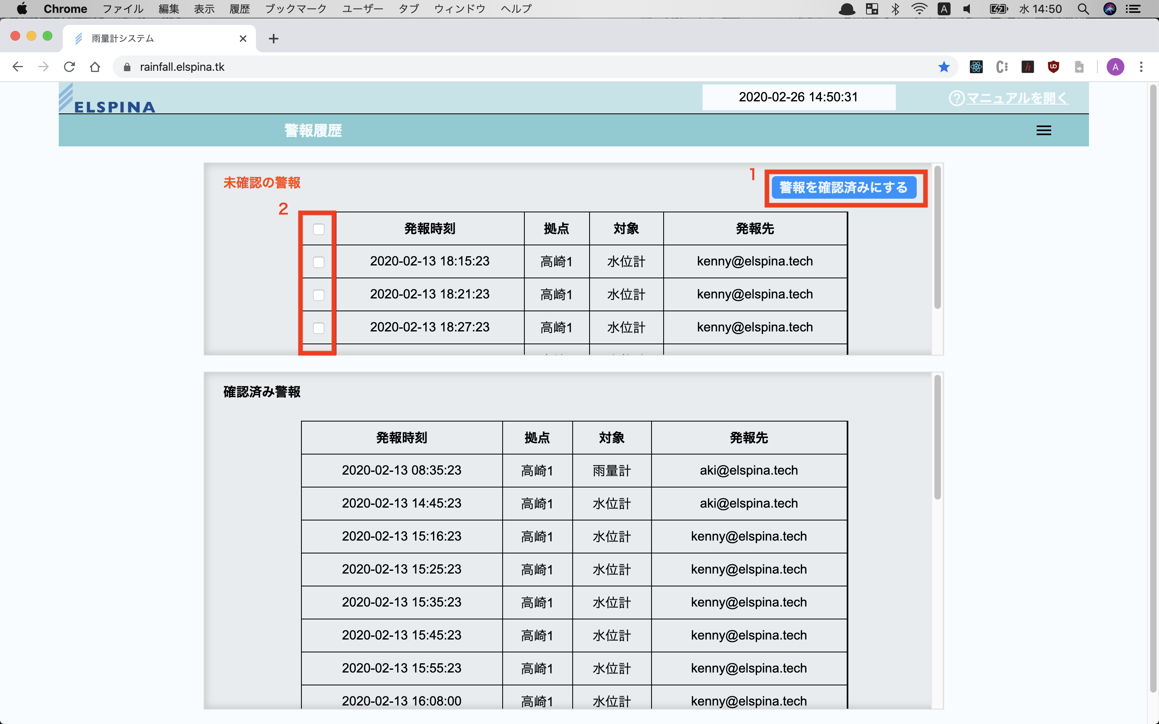Open the React DevTools extension icon
This screenshot has width=1159, height=724.
(976, 67)
